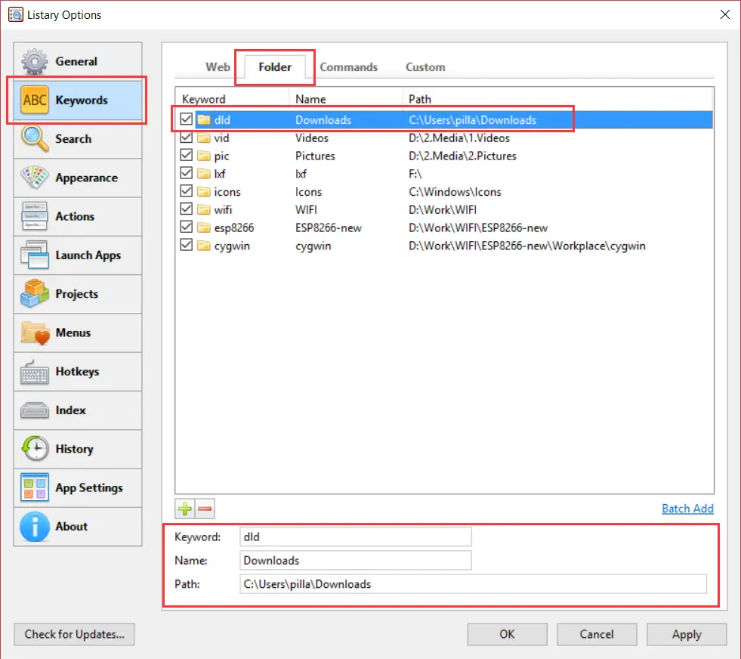Open the Launch Apps section
The width and height of the screenshot is (741, 659).
point(78,255)
